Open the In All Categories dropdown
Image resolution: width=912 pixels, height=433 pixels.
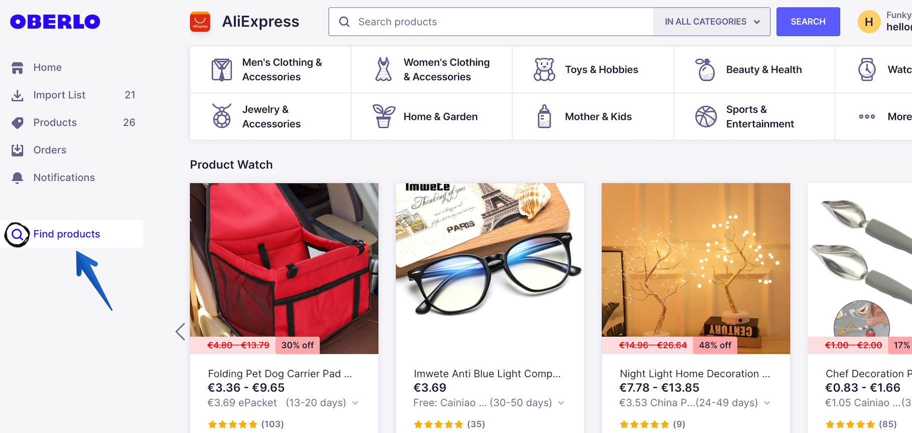711,22
